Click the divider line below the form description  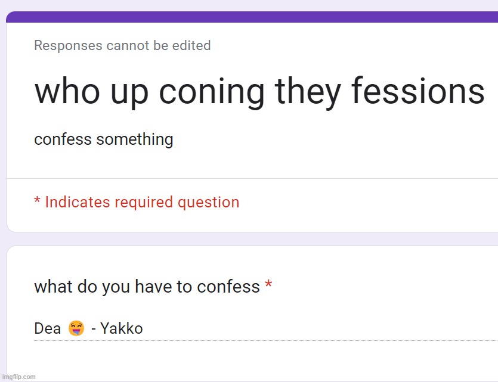click(252, 178)
